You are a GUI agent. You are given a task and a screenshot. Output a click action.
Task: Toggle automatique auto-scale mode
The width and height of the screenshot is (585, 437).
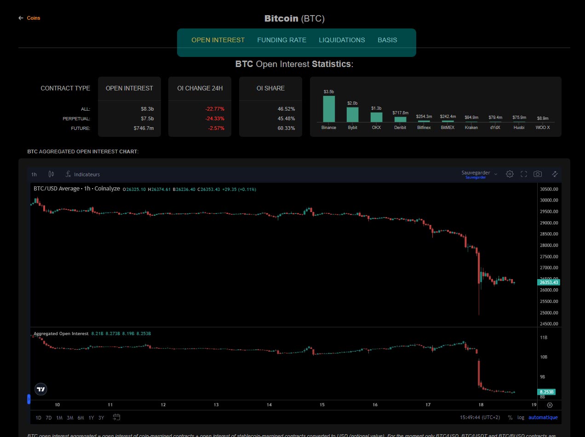tap(543, 418)
